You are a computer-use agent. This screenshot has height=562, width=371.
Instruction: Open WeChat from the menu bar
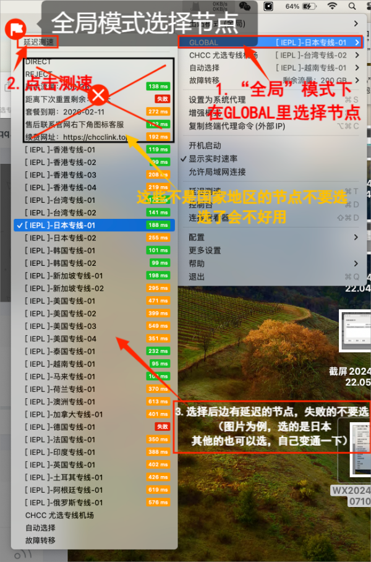click(245, 6)
